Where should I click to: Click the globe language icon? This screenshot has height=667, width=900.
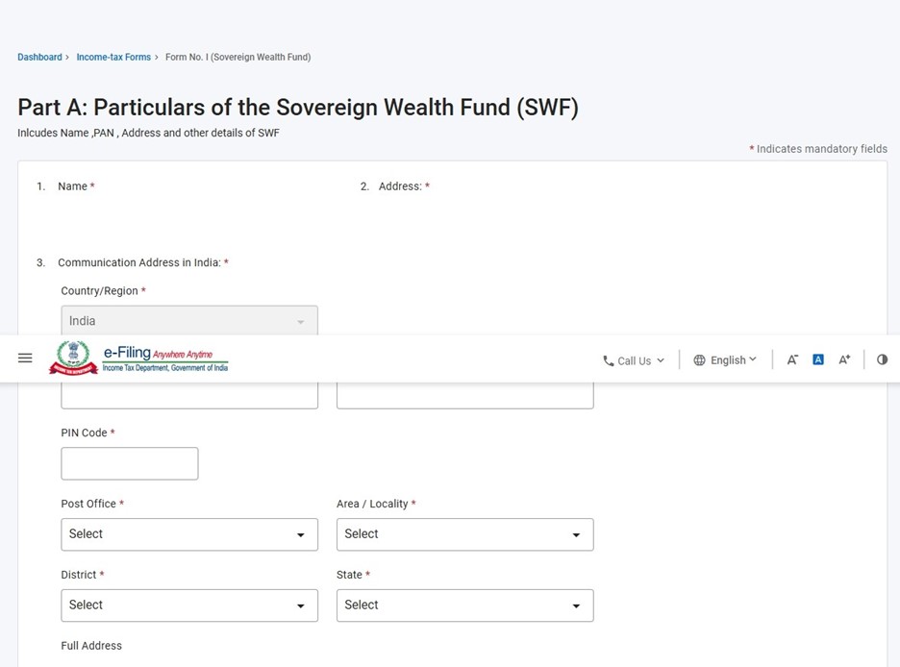coord(700,360)
